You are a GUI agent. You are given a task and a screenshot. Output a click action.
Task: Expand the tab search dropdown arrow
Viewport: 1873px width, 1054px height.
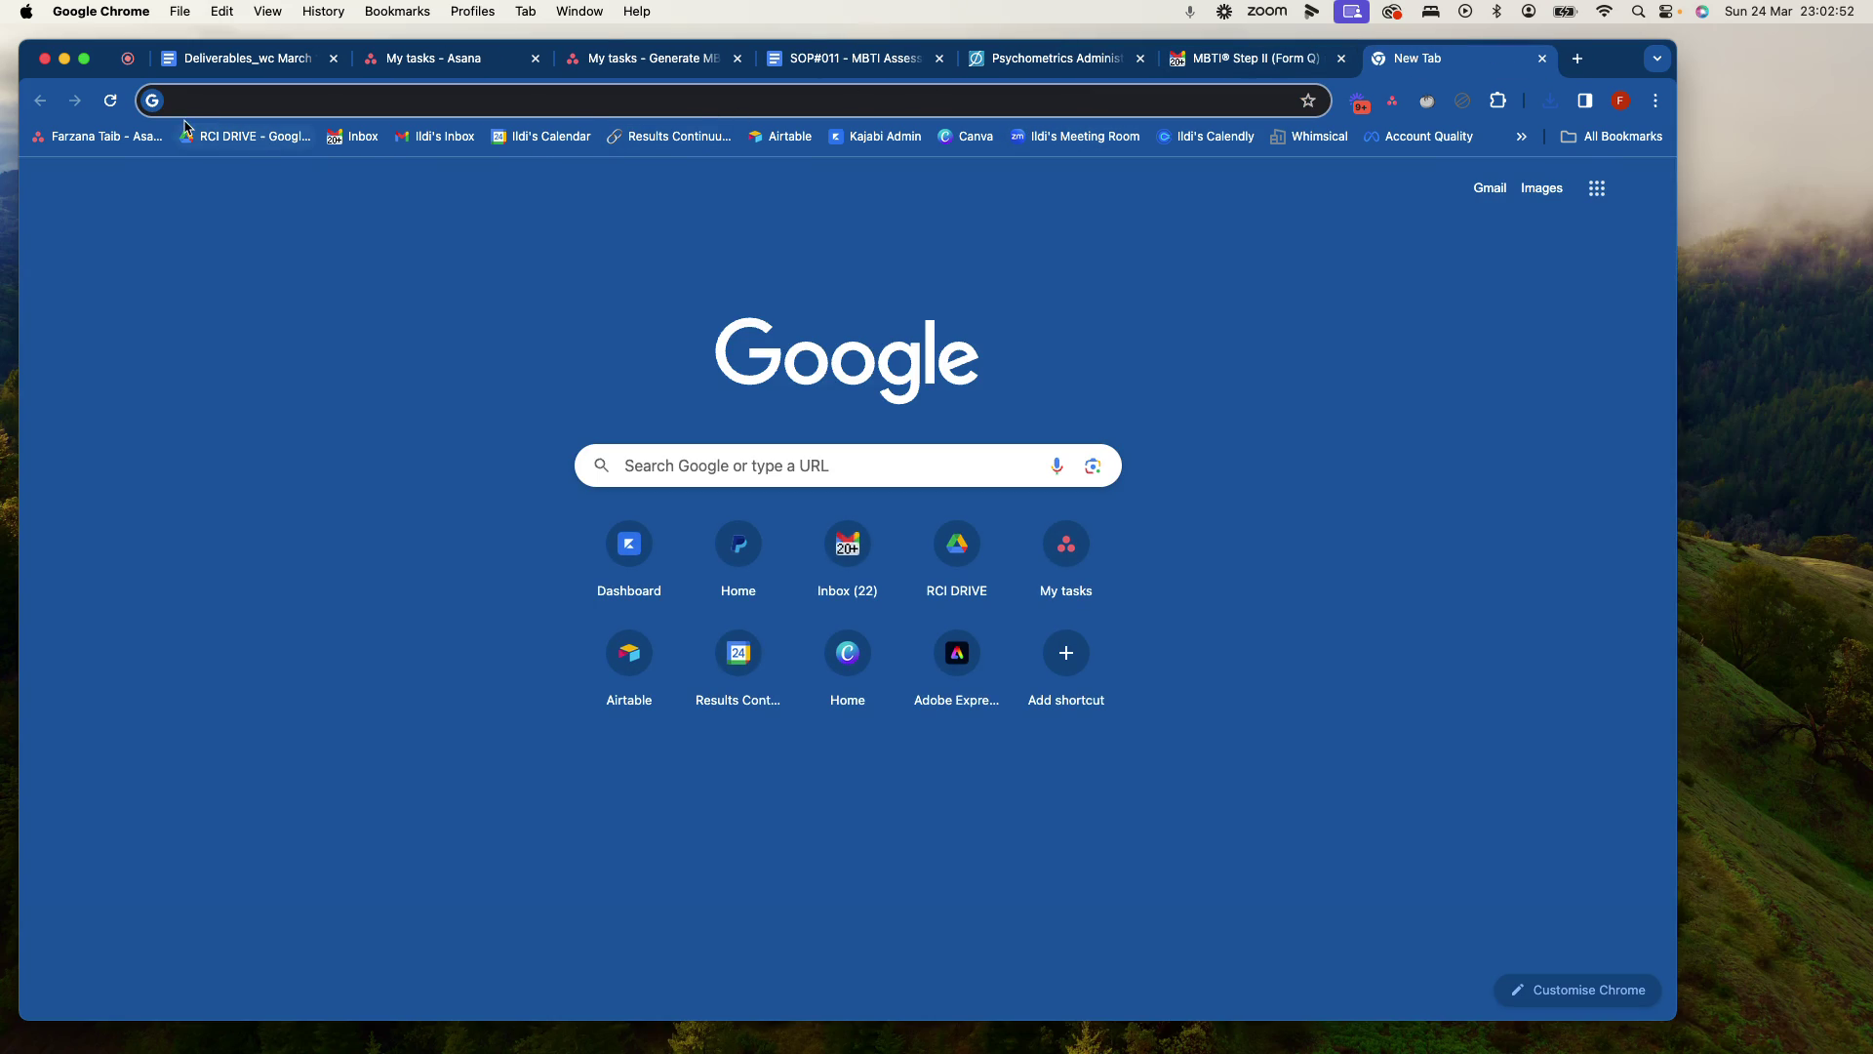[x=1656, y=59]
